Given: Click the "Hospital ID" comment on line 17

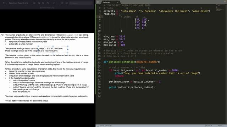Looking at the screenshot, I should (143, 51).
